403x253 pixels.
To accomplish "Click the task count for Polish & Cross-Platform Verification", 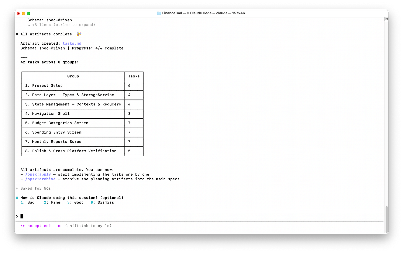I will [x=129, y=151].
